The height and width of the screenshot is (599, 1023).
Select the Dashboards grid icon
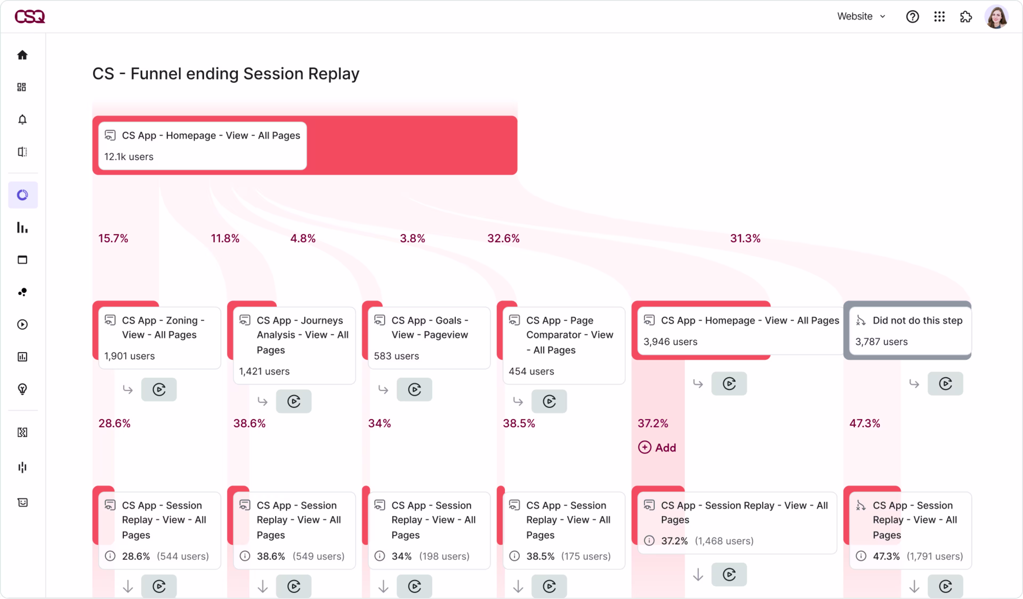(22, 87)
